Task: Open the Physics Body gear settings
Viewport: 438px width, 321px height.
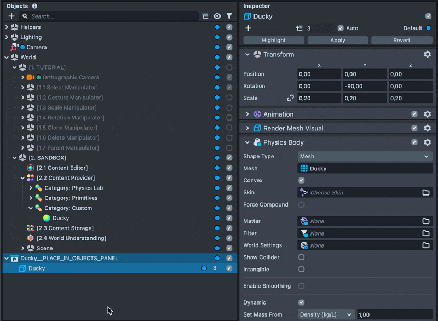Action: click(x=427, y=142)
